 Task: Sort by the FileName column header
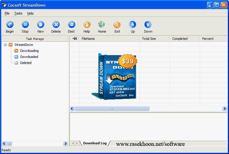109,39
